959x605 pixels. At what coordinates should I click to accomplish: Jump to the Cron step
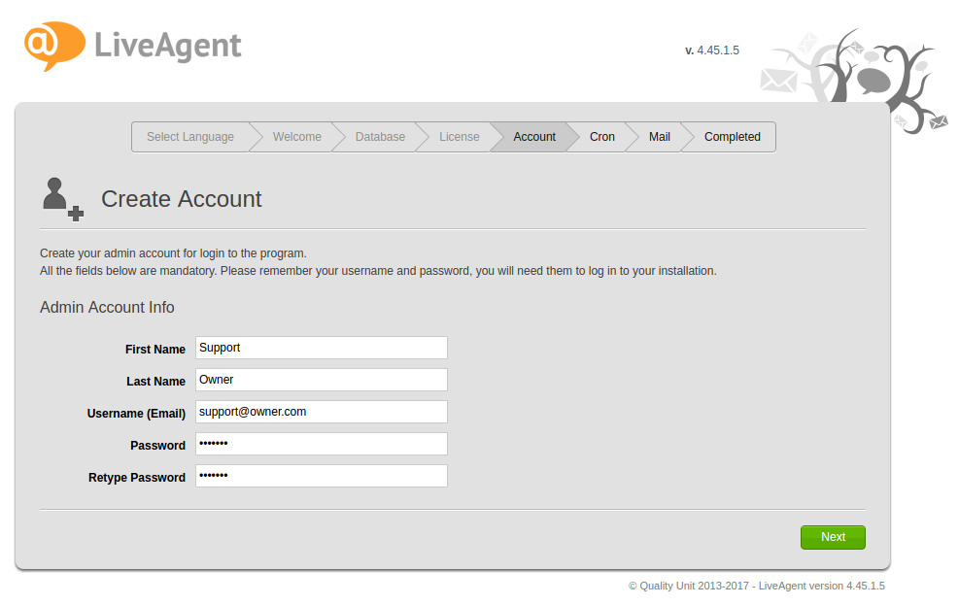602,137
